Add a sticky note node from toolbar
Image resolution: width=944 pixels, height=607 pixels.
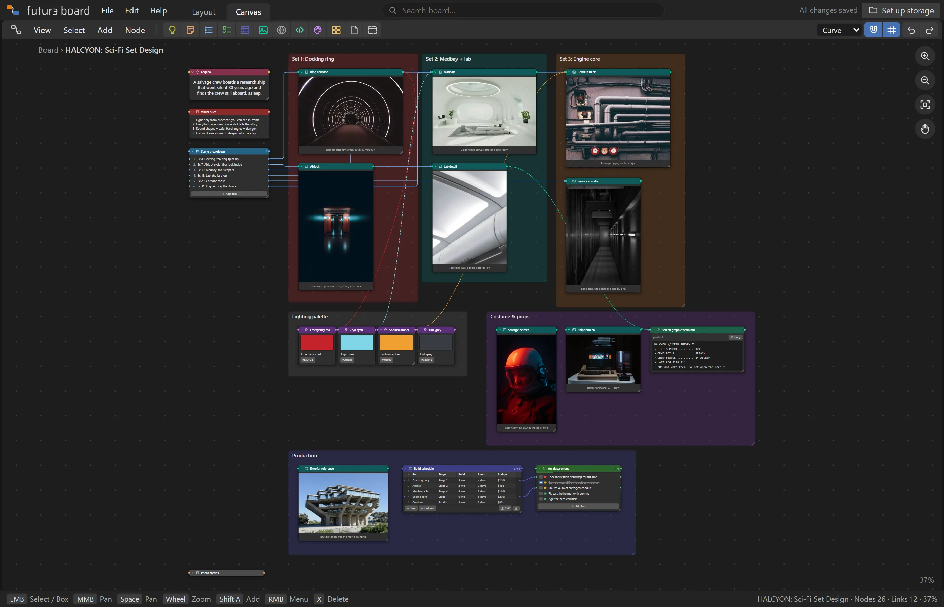click(190, 30)
